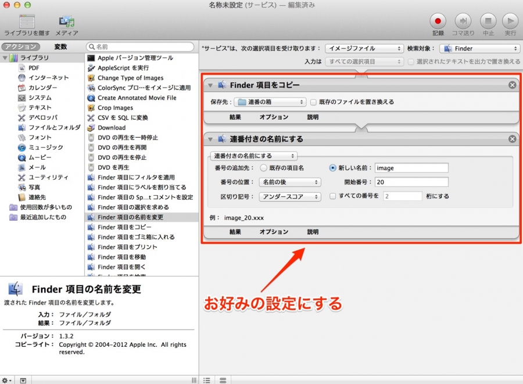Open the 保存先 連番の箱 folder dropdown

click(270, 102)
